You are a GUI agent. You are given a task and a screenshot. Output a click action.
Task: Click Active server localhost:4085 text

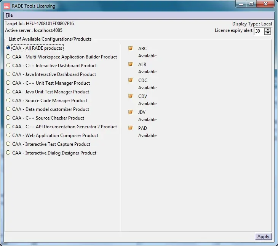pos(34,30)
